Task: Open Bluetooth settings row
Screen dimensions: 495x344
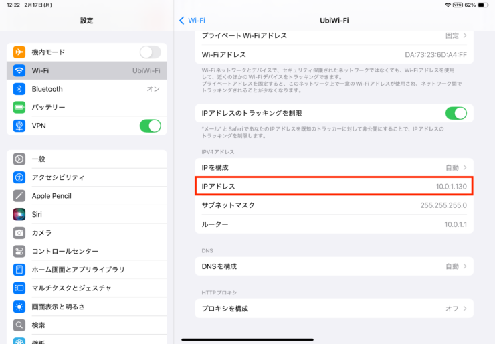Action: [x=87, y=89]
